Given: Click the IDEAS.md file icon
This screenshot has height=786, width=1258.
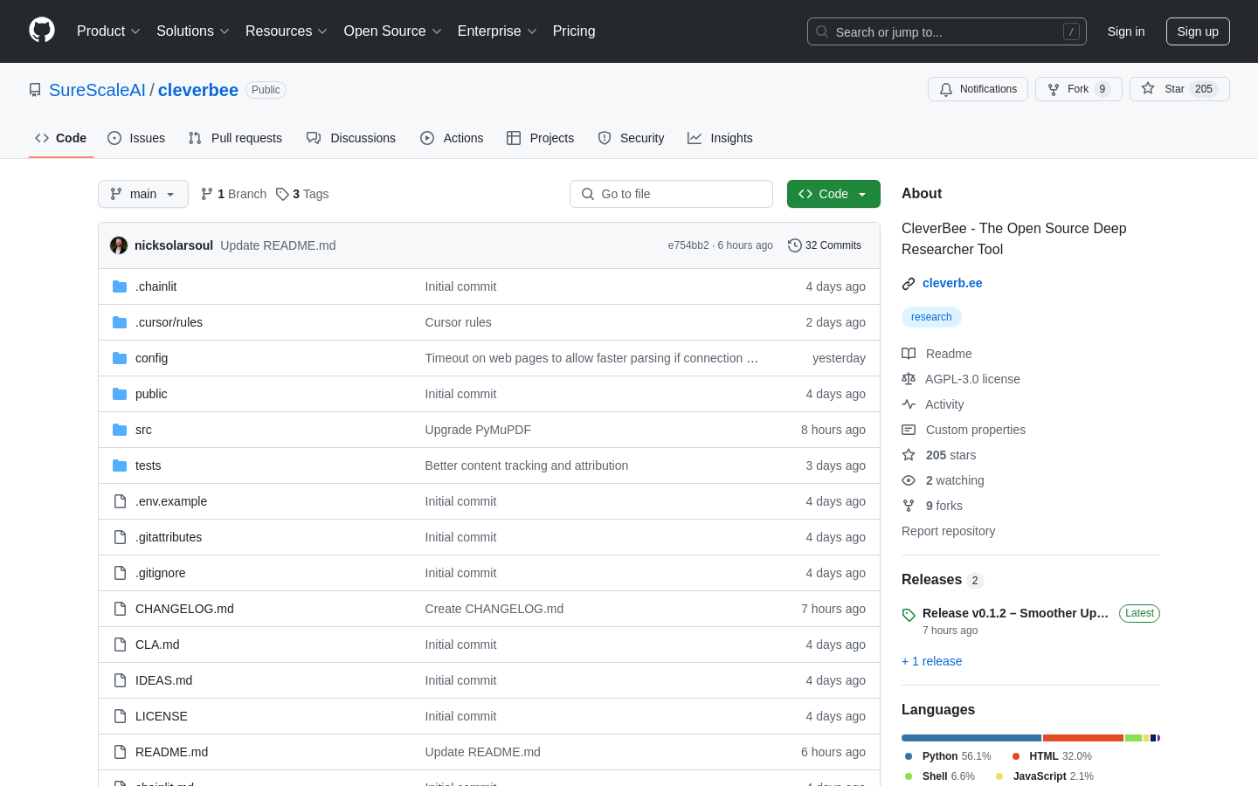Looking at the screenshot, I should [120, 680].
